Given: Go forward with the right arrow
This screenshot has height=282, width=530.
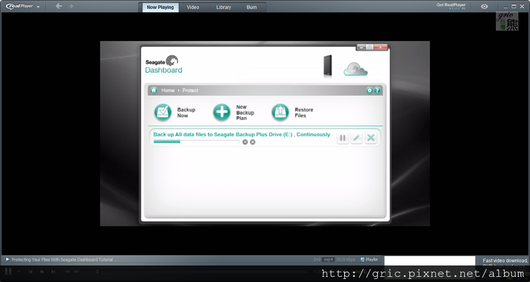Looking at the screenshot, I should coord(71,6).
